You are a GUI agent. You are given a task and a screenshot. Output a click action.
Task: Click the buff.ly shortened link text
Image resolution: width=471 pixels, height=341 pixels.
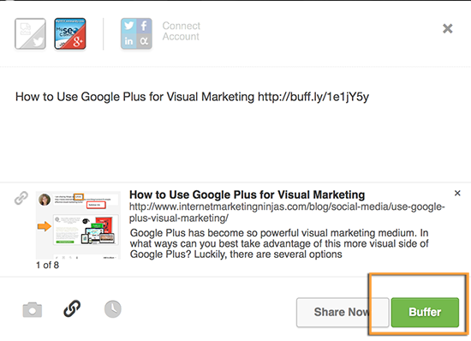tap(313, 97)
